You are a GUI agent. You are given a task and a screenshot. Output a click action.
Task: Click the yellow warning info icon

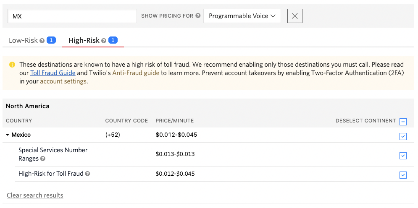pos(12,65)
